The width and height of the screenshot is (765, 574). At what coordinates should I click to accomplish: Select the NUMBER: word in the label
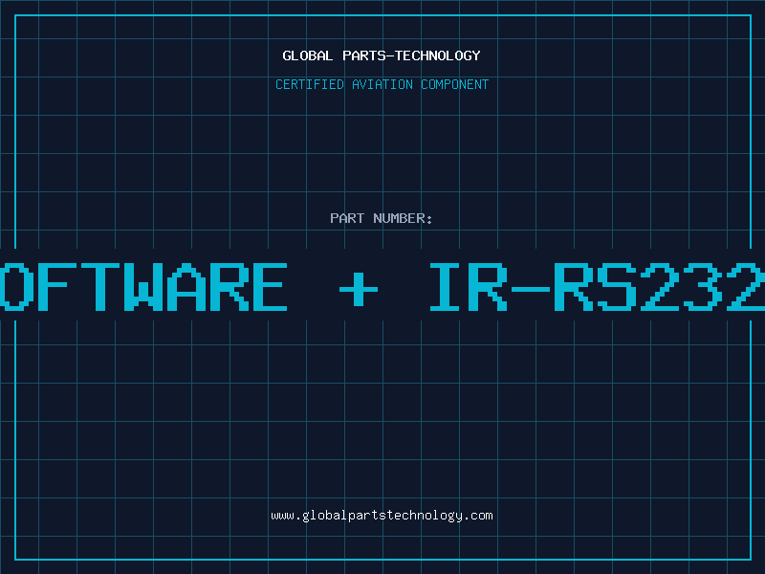[x=403, y=218]
